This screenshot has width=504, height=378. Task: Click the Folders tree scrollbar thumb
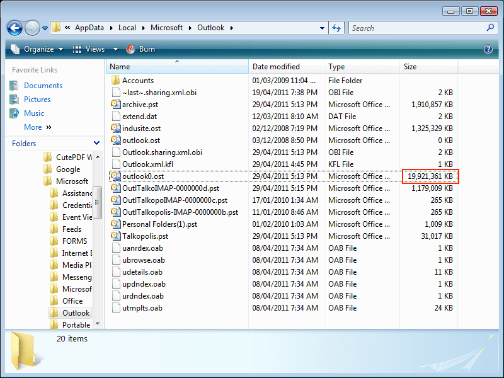(98, 202)
